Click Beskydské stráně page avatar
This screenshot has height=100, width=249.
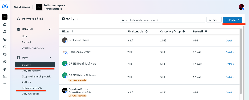[65, 40]
